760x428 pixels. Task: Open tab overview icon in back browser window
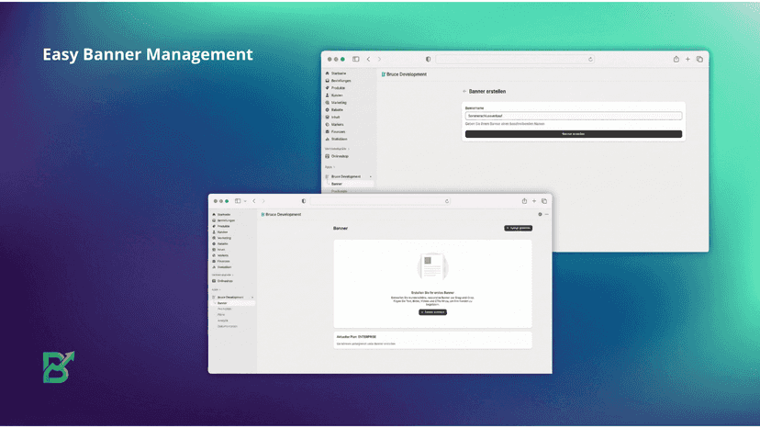(x=699, y=59)
